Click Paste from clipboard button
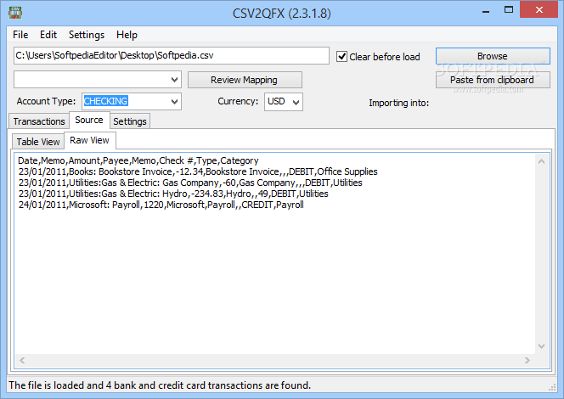The height and width of the screenshot is (399, 564). [493, 80]
